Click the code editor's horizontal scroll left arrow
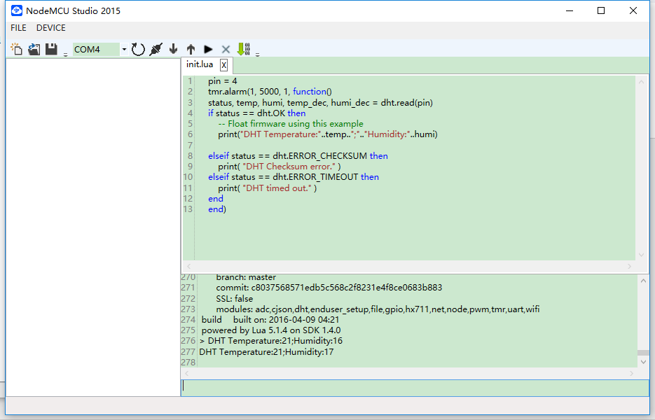Image resolution: width=655 pixels, height=420 pixels. tap(189, 266)
